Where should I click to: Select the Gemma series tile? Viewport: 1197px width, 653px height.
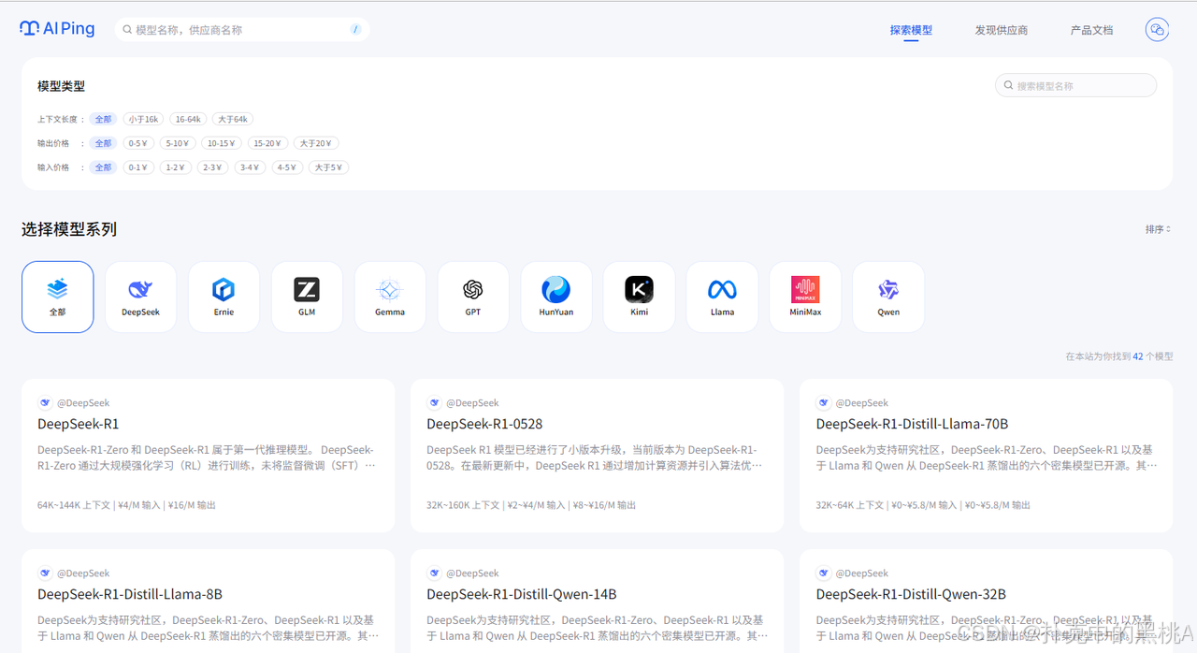(x=390, y=297)
